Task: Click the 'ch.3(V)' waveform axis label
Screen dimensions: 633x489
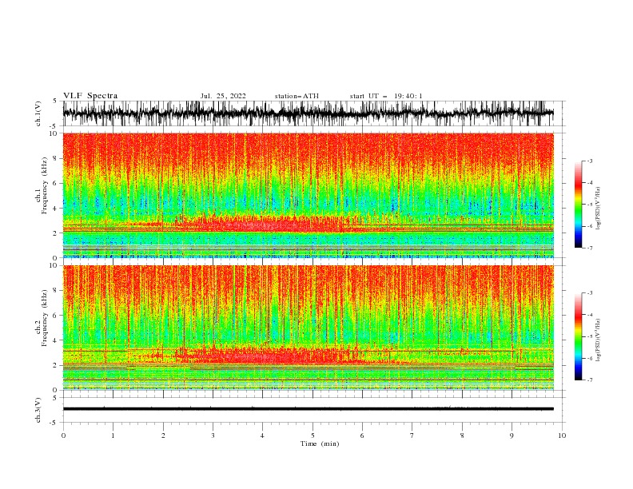Action: (x=38, y=410)
